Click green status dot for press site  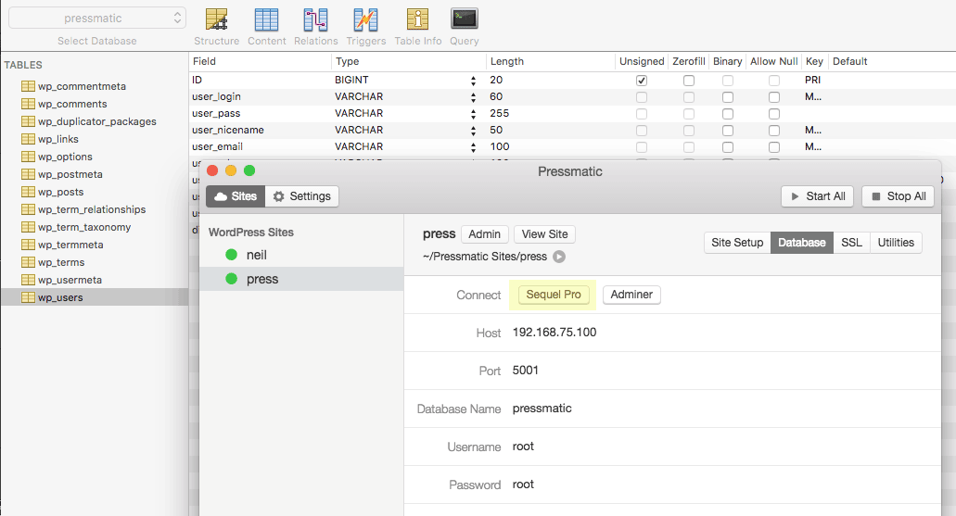click(231, 279)
